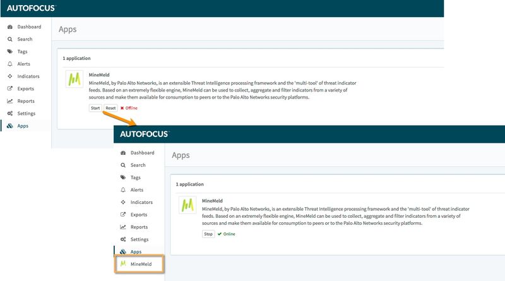
Task: Stop the running MineMeld application
Action: [x=208, y=234]
